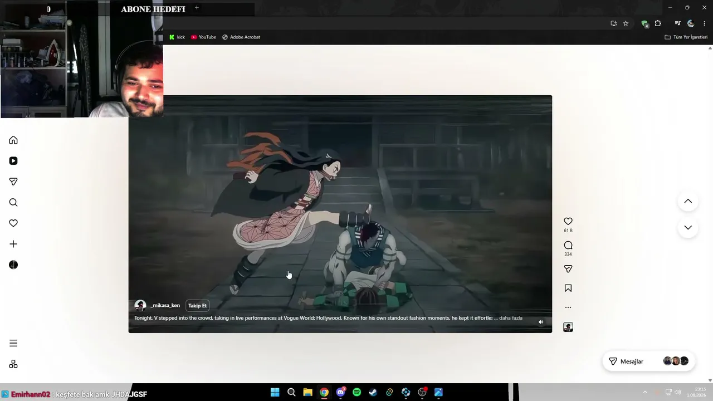This screenshot has height=401, width=713.
Task: Bookmark this page with the star icon
Action: (626, 23)
